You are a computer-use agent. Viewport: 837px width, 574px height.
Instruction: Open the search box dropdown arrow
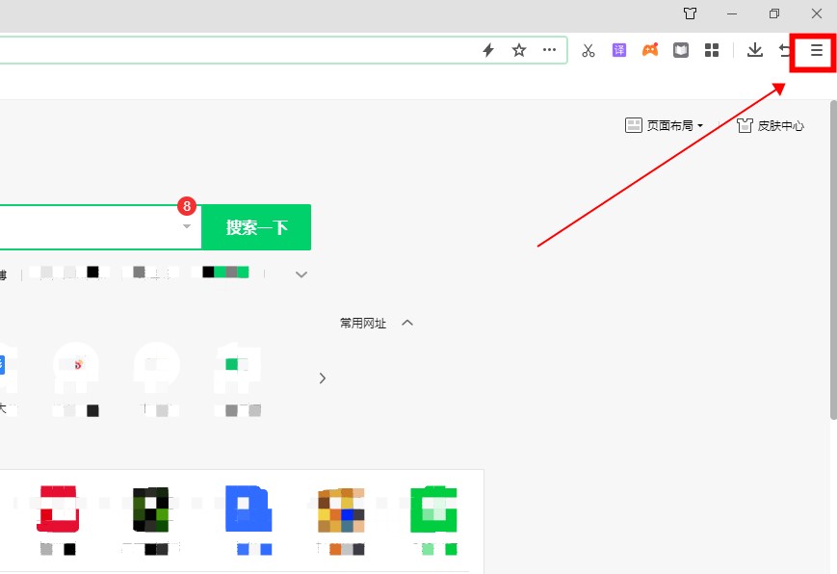click(x=187, y=226)
